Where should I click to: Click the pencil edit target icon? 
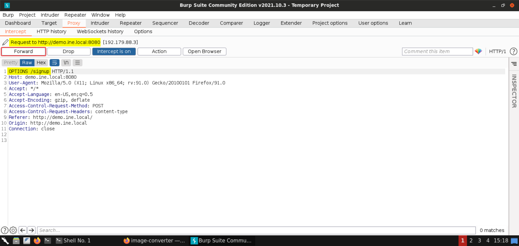click(5, 42)
